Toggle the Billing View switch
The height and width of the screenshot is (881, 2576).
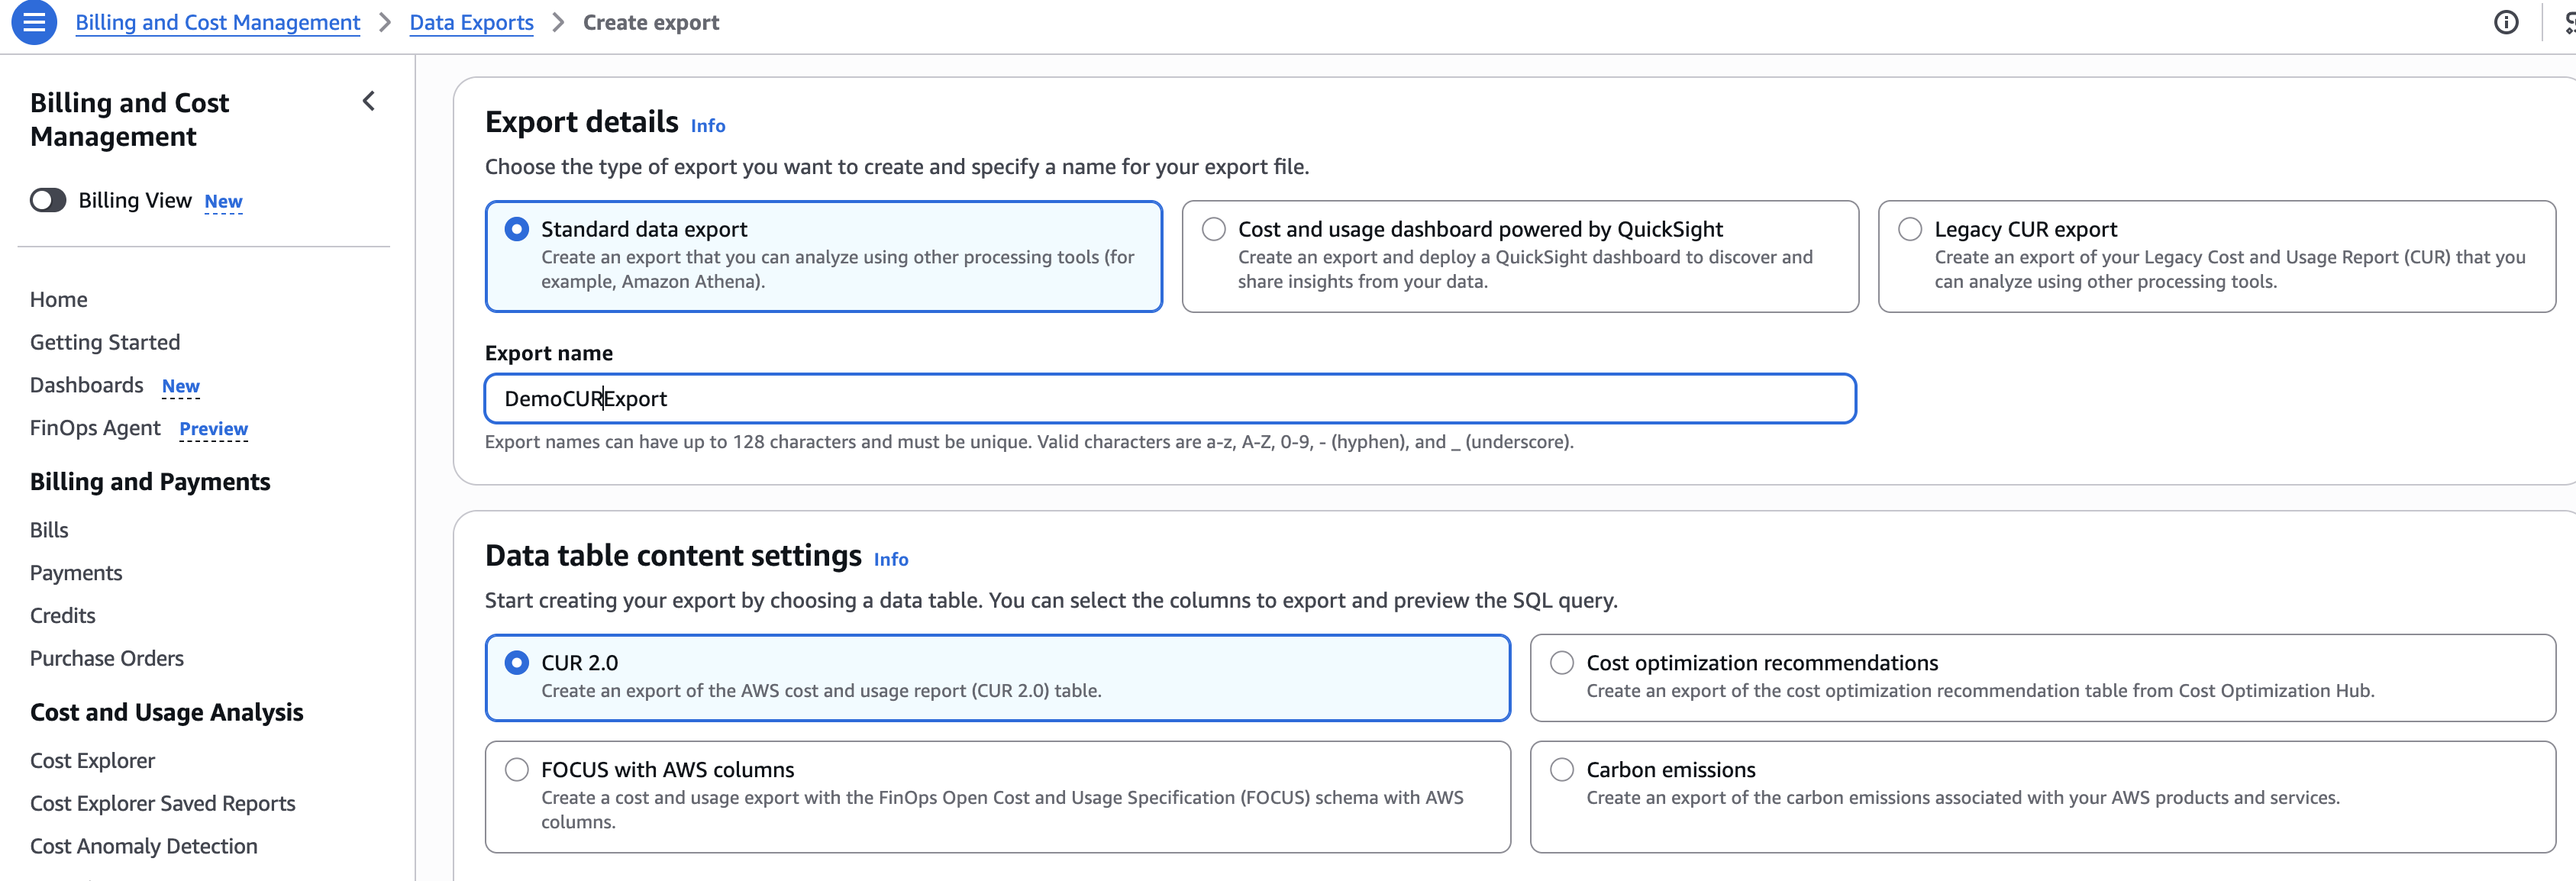tap(48, 201)
